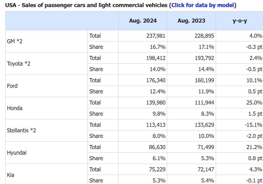This screenshot has width=263, height=184.
Task: Click the Aug. 2023 column header
Action: (191, 21)
